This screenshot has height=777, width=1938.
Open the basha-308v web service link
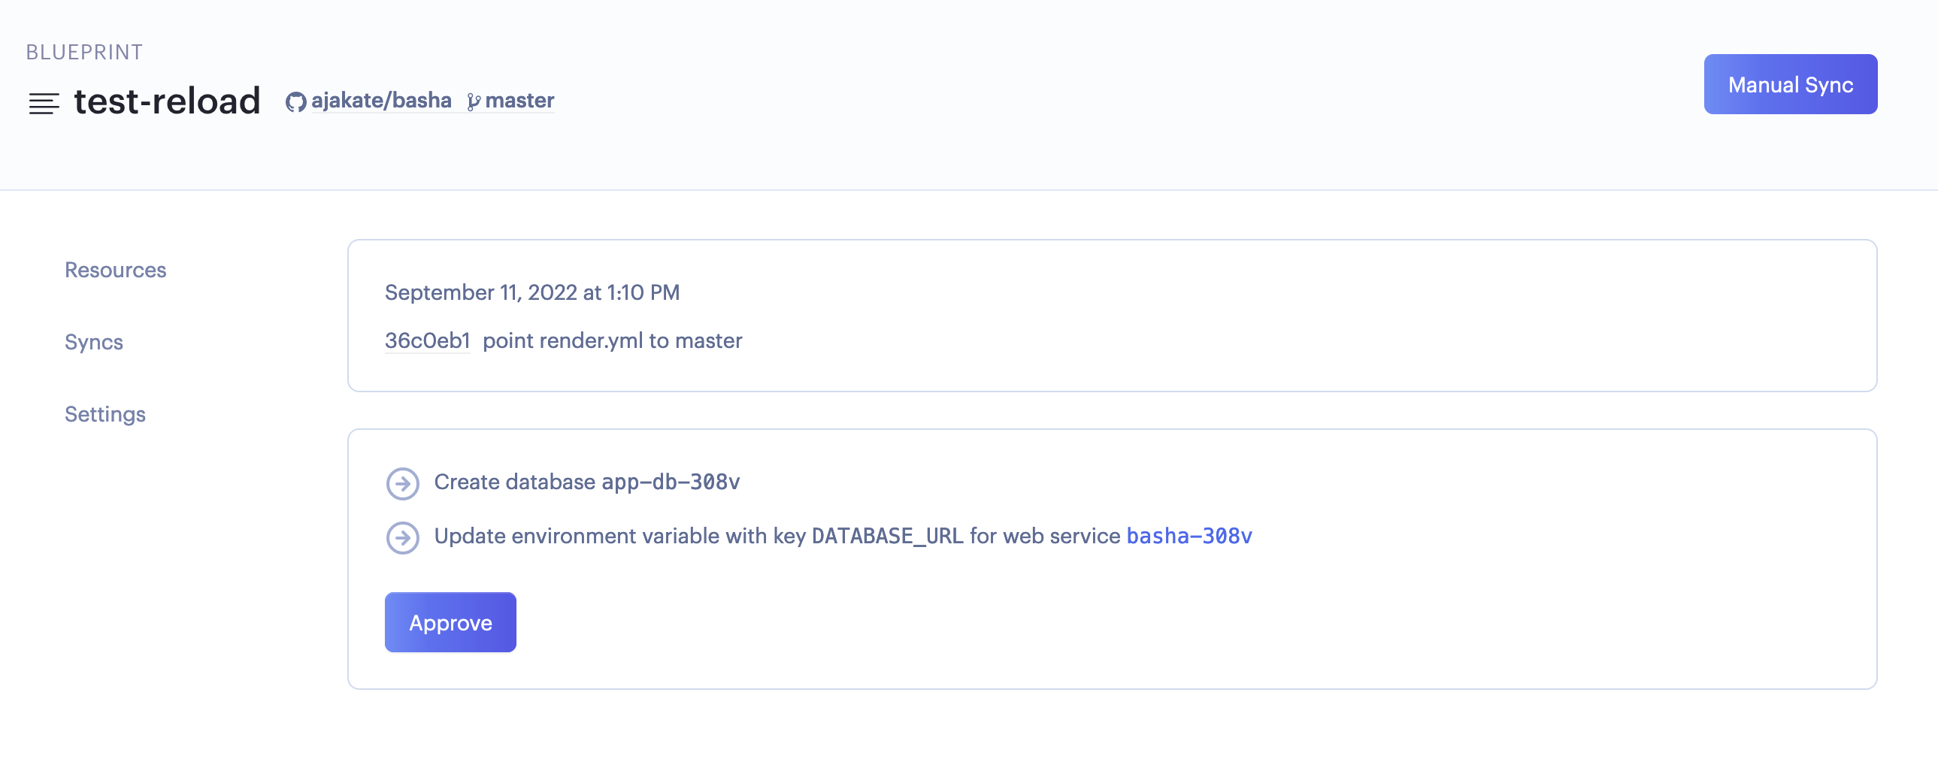tap(1189, 536)
